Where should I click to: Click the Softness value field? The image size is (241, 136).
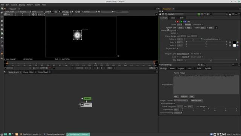(x=180, y=39)
